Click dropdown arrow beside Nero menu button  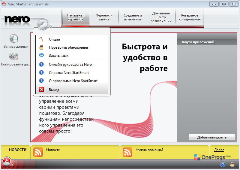(x=50, y=27)
